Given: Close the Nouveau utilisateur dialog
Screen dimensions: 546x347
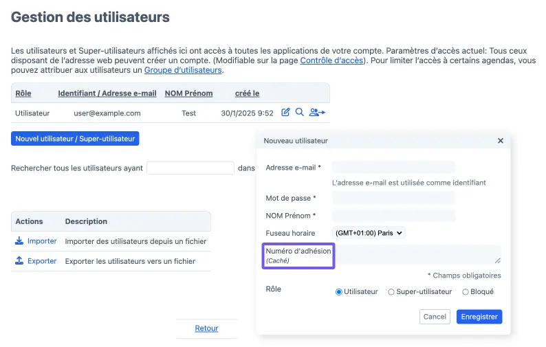Looking at the screenshot, I should tap(500, 141).
